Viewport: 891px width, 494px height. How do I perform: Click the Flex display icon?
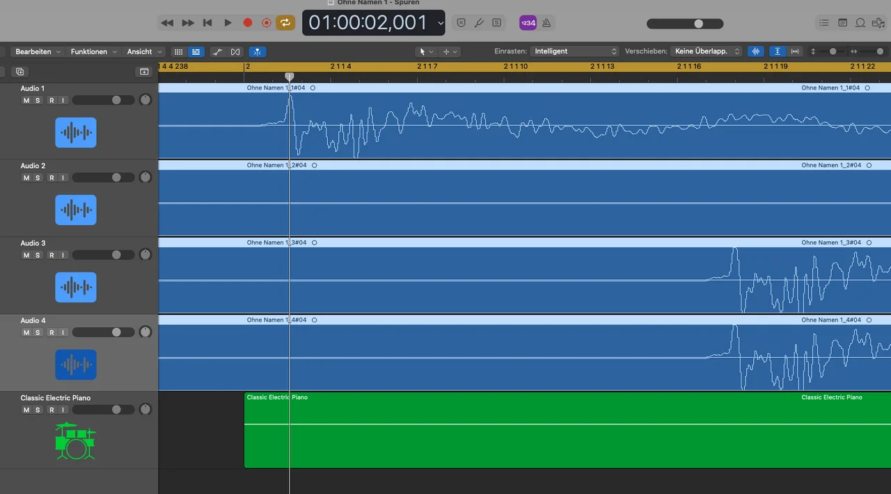click(235, 51)
